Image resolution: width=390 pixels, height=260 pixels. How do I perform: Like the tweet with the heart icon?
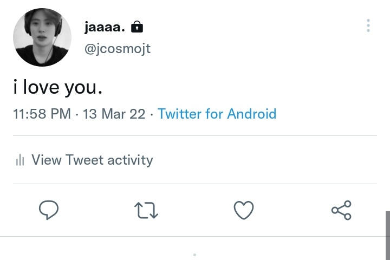pyautogui.click(x=243, y=210)
